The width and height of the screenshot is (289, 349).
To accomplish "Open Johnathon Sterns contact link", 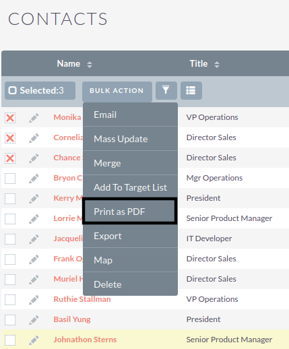I will point(85,340).
